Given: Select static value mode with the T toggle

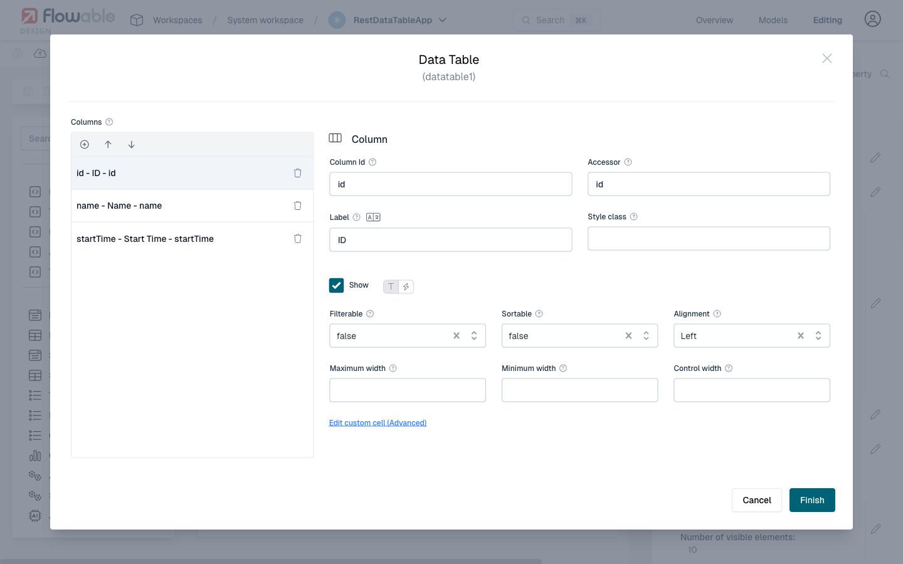Looking at the screenshot, I should tap(390, 286).
